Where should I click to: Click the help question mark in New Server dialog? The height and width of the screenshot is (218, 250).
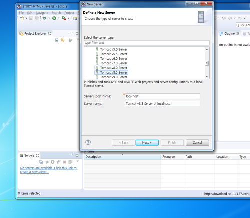click(88, 142)
